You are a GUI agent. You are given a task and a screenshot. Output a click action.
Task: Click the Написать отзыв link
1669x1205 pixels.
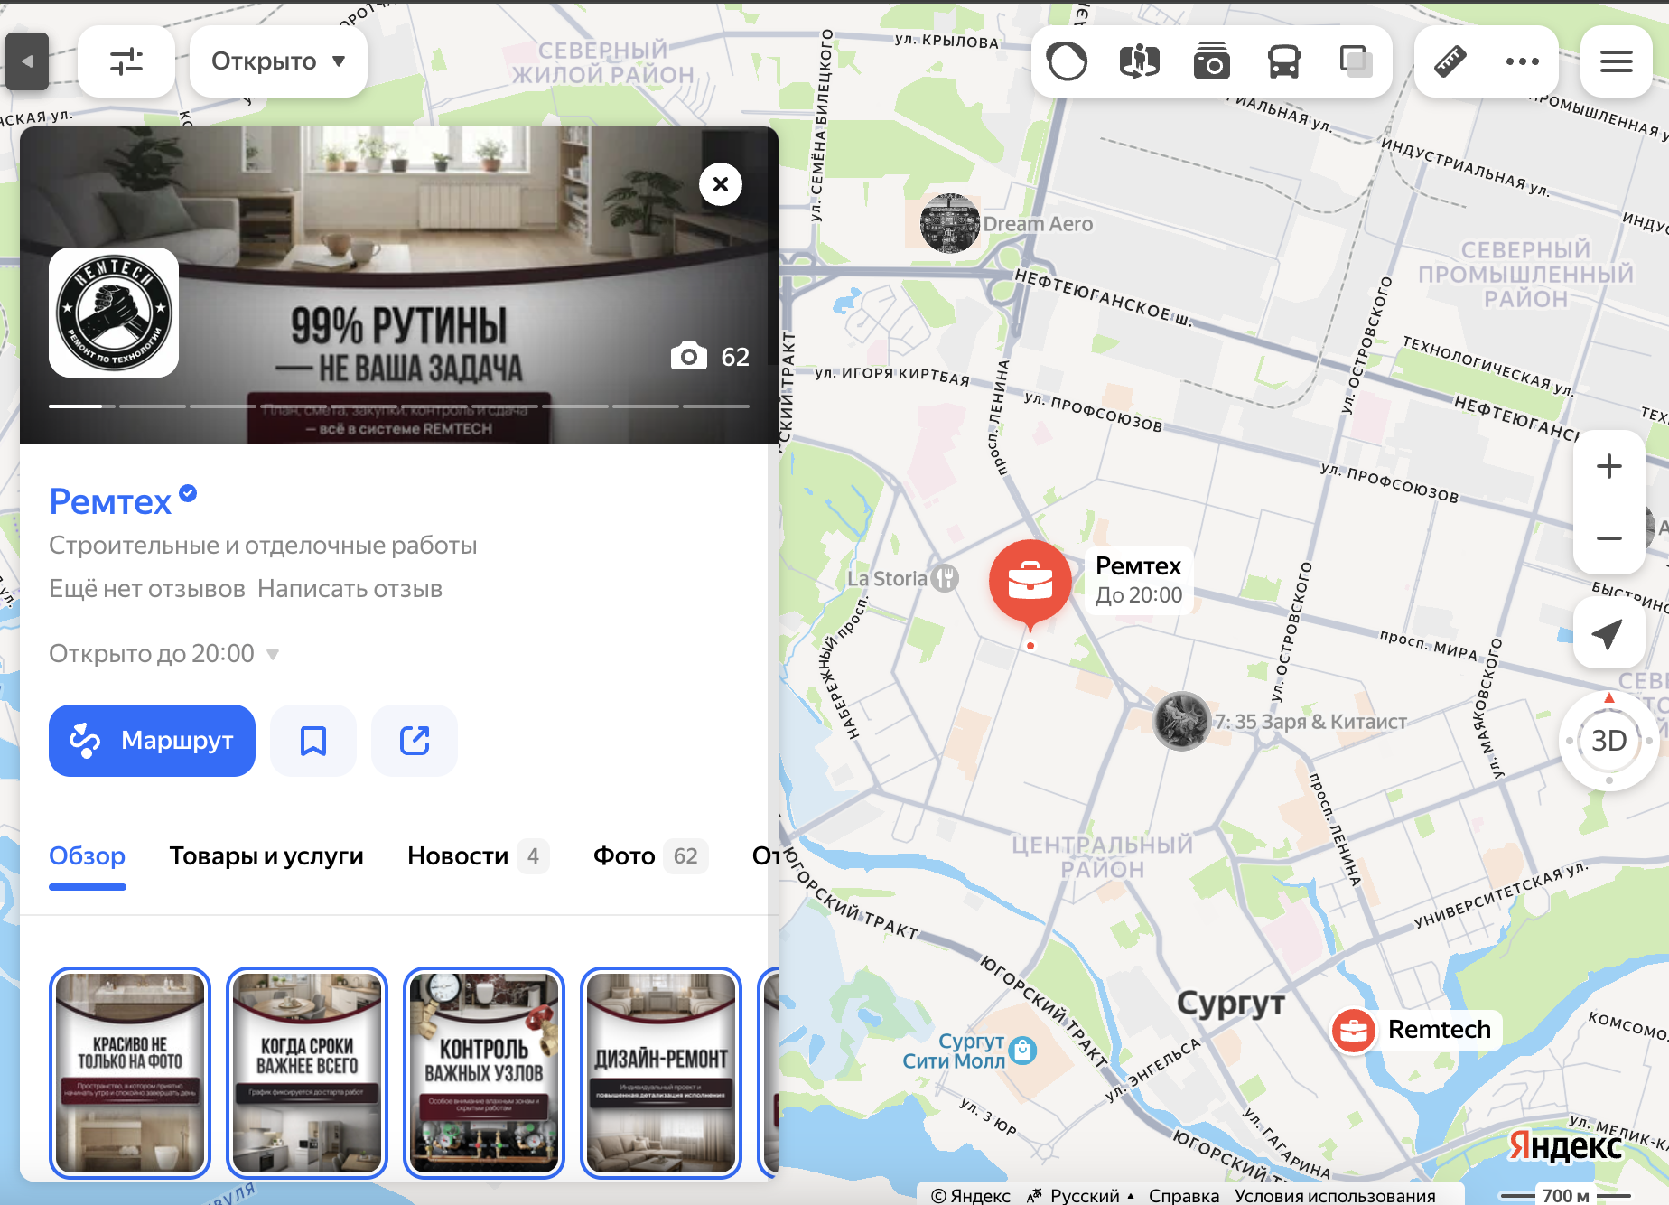coord(350,589)
